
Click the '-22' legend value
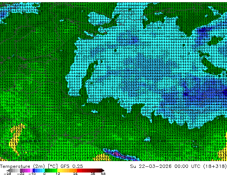click(21, 174)
